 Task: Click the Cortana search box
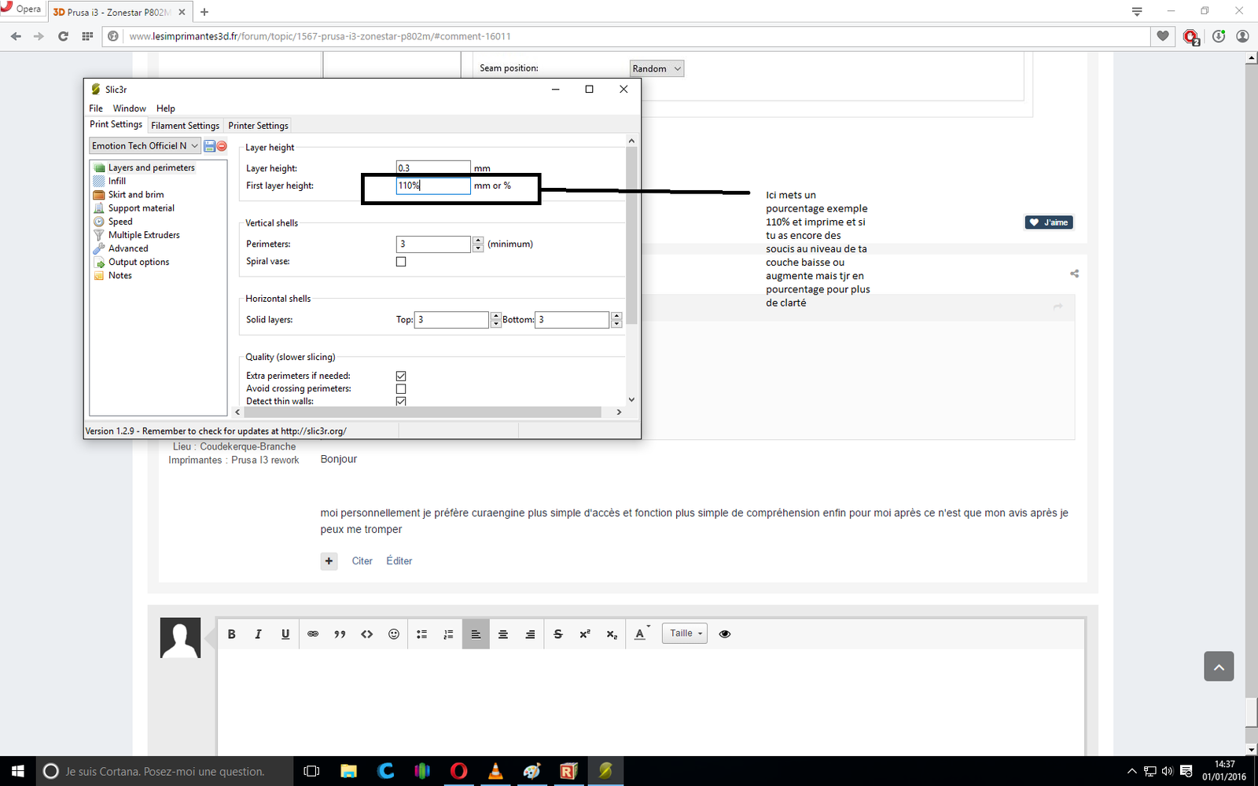coord(164,771)
